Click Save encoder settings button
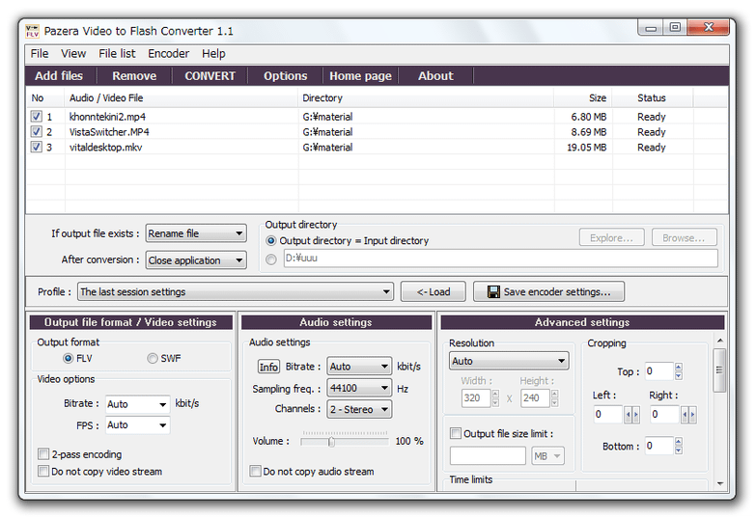 coord(548,291)
